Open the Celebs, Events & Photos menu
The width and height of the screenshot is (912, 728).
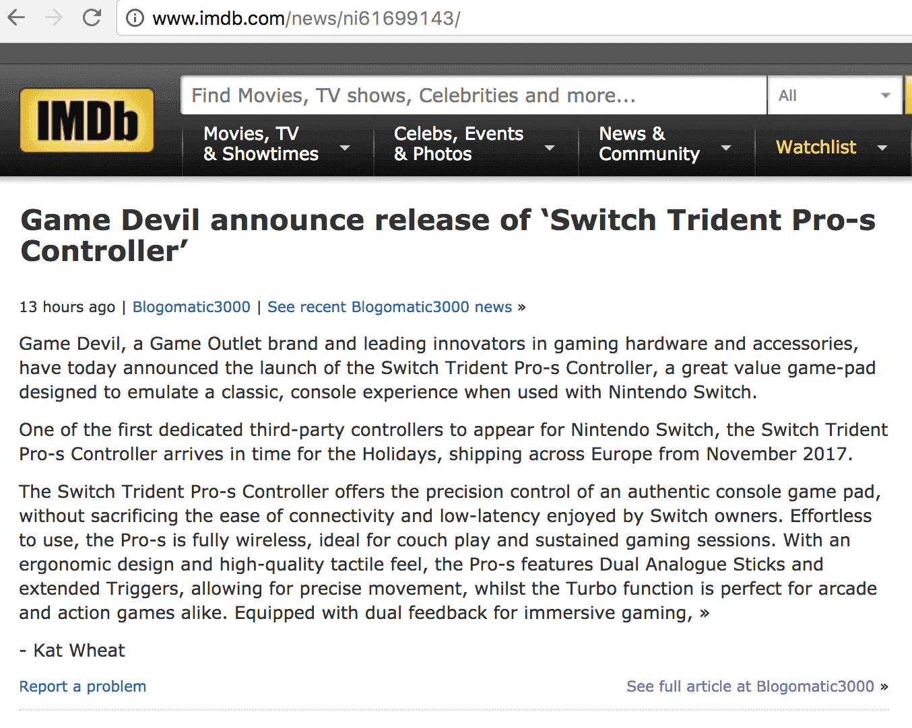tap(459, 144)
